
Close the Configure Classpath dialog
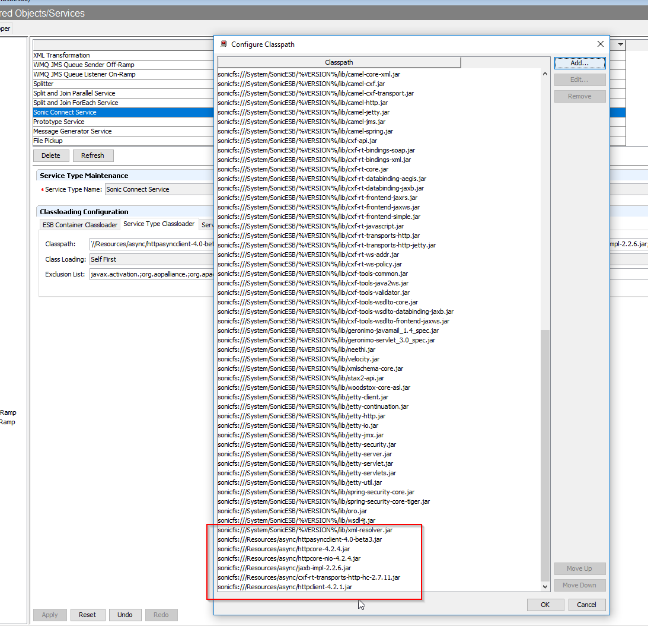click(601, 44)
